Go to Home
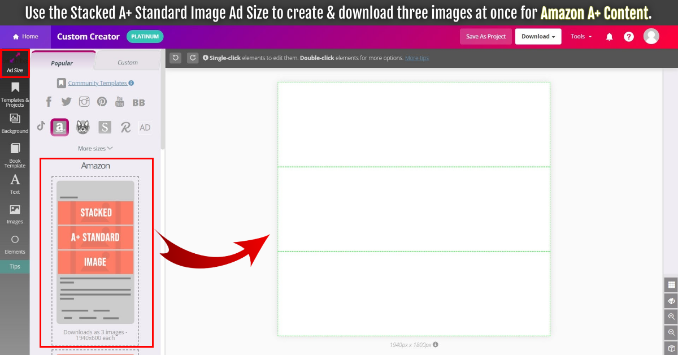Viewport: 678px width, 355px height. coord(25,37)
